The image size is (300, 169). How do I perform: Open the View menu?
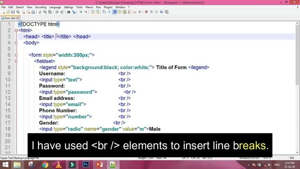coord(30,8)
